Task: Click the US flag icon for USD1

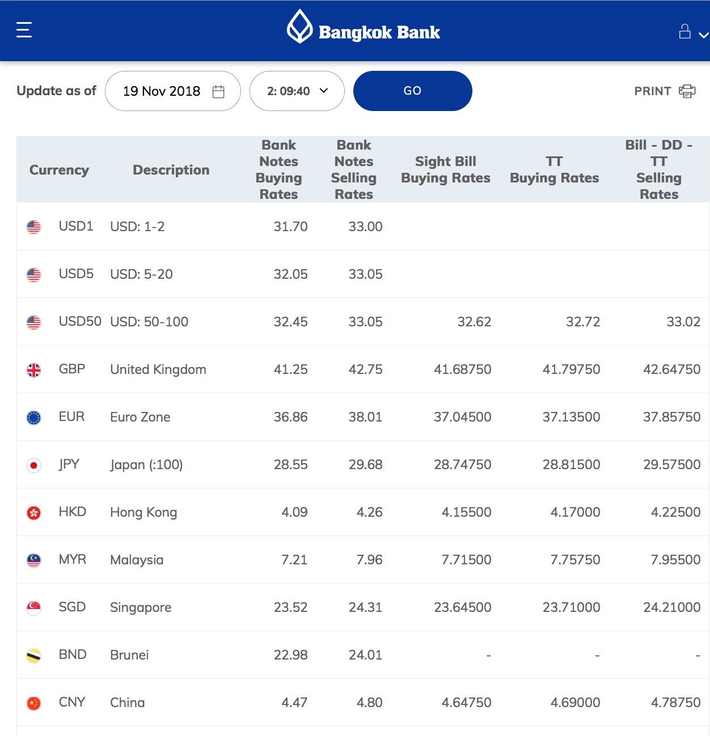Action: tap(34, 227)
